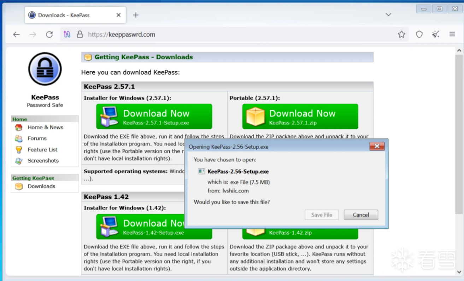Click the page scrollbar down arrow
This screenshot has height=281, width=464.
click(x=459, y=272)
